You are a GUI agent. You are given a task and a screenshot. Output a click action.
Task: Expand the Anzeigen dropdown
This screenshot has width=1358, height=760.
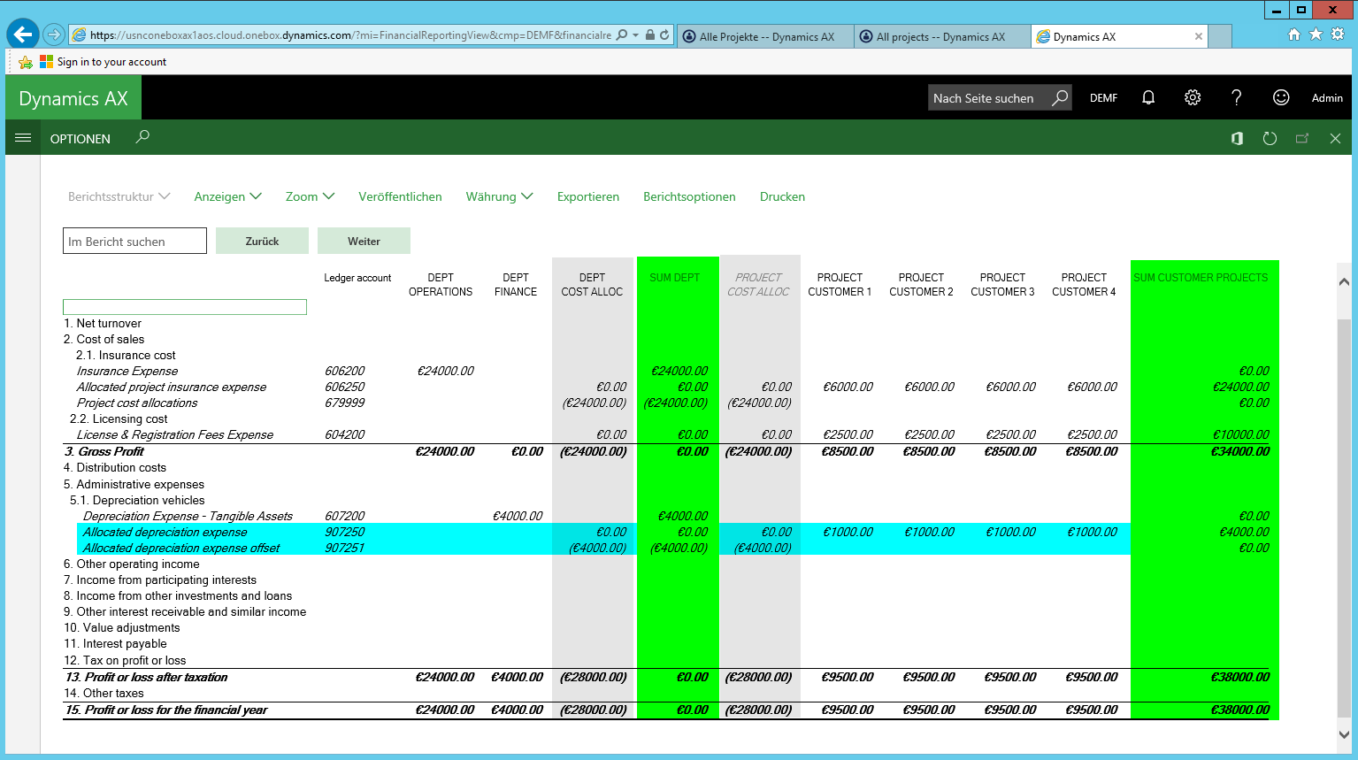pos(227,196)
